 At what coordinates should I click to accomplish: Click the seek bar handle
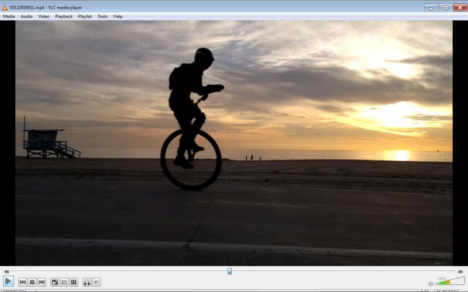coord(229,271)
